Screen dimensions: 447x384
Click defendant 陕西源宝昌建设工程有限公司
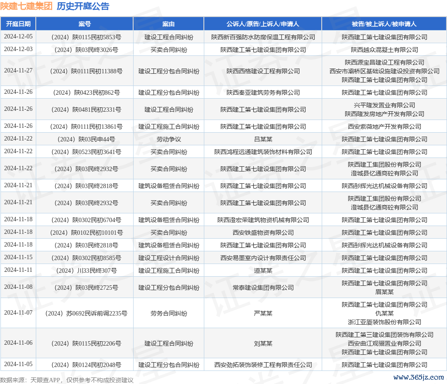click(385, 62)
